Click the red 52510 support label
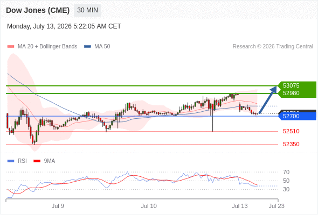318x215 pixels. (291, 131)
